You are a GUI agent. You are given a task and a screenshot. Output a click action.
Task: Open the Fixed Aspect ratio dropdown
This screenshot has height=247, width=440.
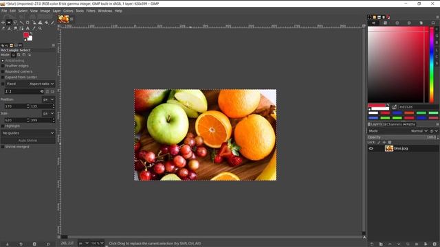(30, 84)
